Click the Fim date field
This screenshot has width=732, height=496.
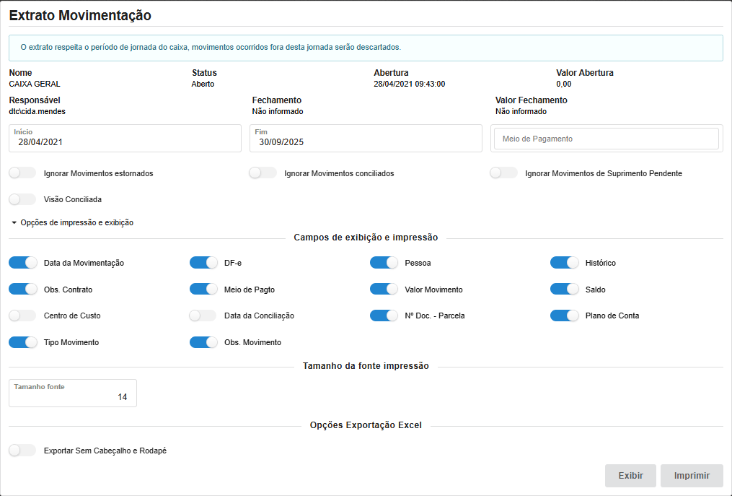[366, 142]
